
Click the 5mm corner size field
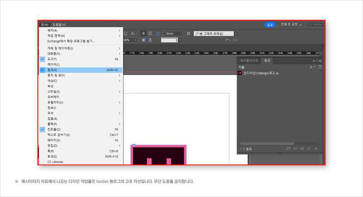(174, 34)
